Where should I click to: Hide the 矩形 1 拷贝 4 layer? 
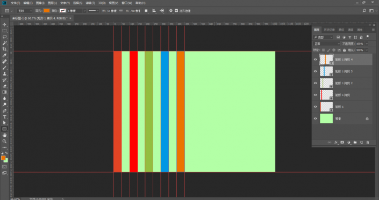pyautogui.click(x=315, y=60)
